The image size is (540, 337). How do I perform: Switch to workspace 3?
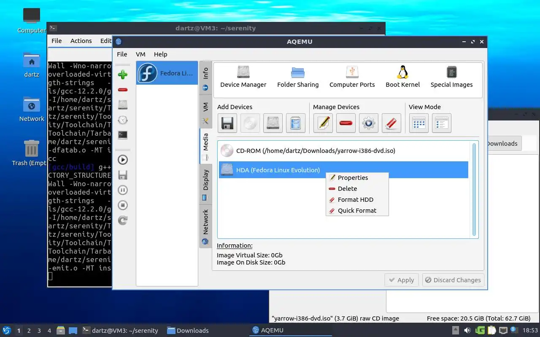(39, 331)
